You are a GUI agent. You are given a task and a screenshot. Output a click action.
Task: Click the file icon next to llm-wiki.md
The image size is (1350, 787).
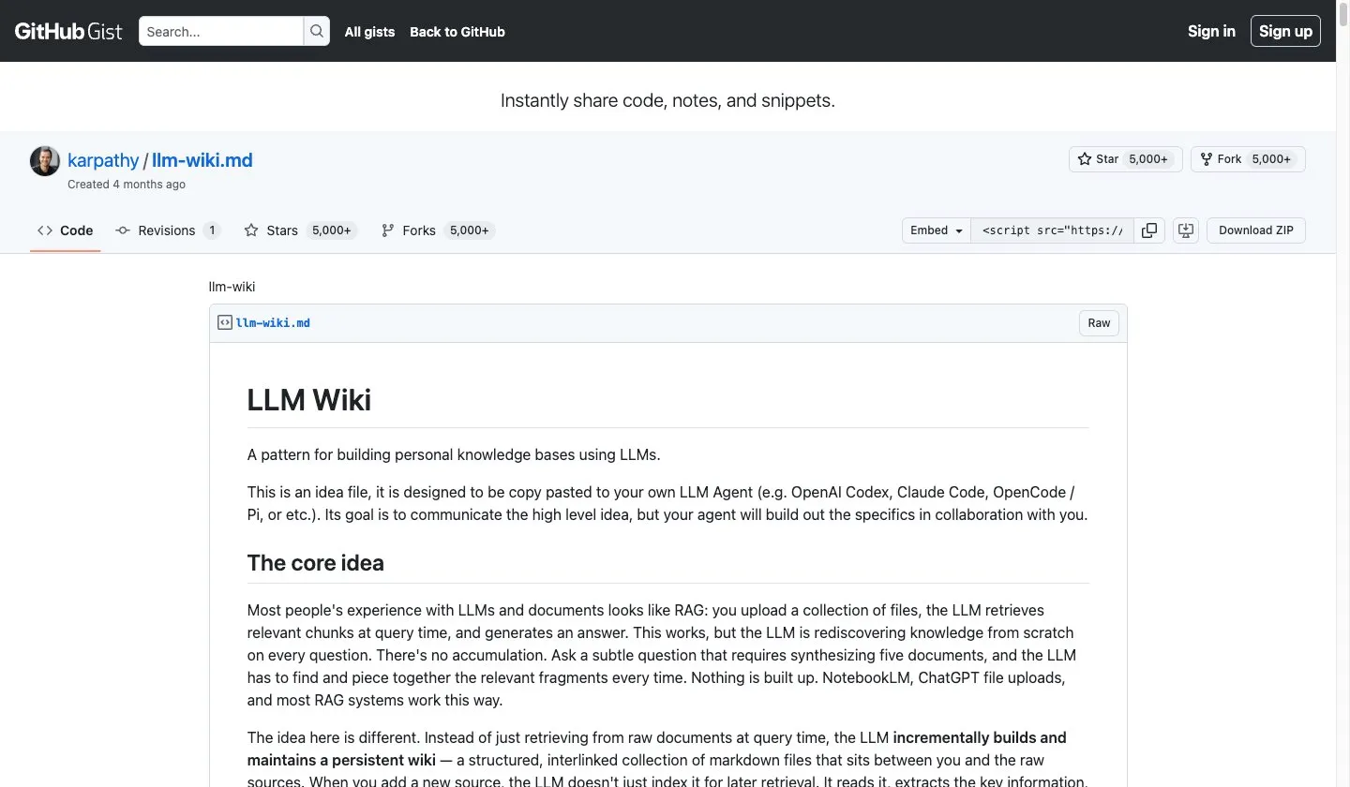click(225, 322)
